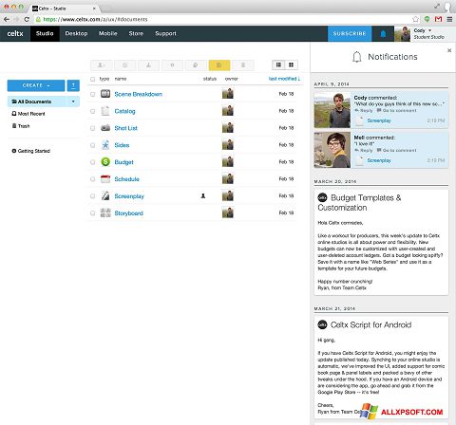The height and width of the screenshot is (425, 456).
Task: Open the Storyboard document
Action: [x=129, y=213]
